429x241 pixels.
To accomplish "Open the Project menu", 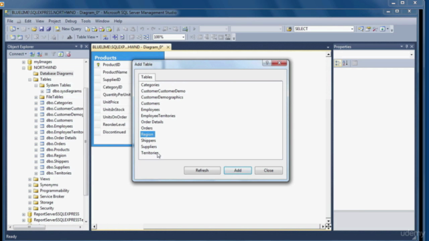I will (54, 21).
